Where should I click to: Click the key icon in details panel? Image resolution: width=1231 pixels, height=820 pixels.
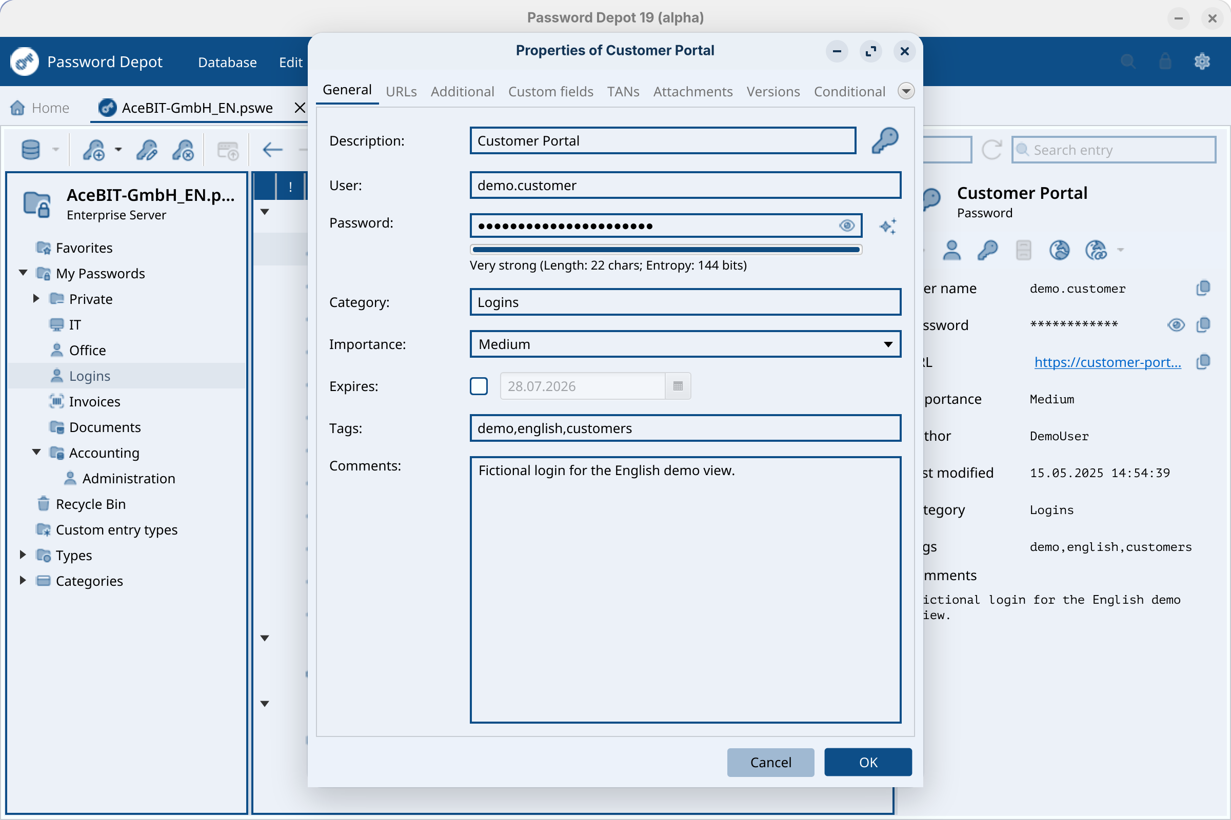click(x=987, y=250)
